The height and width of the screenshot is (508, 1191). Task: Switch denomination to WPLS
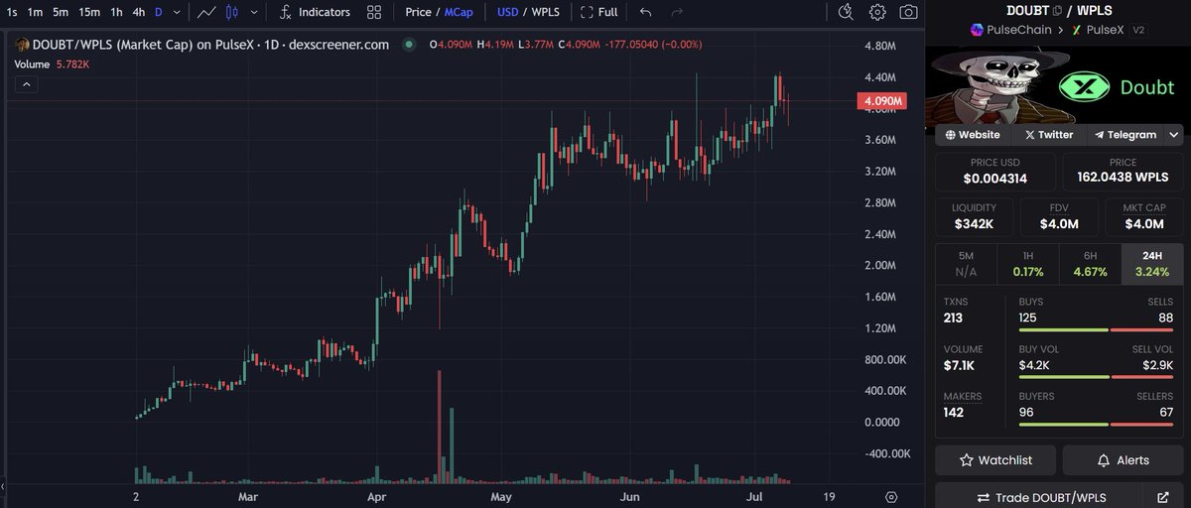(547, 12)
